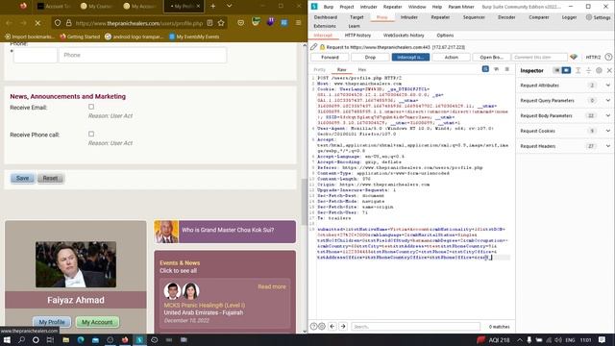Click Inspector expand-all sections icon
The width and height of the screenshot is (615, 346).
(578, 70)
